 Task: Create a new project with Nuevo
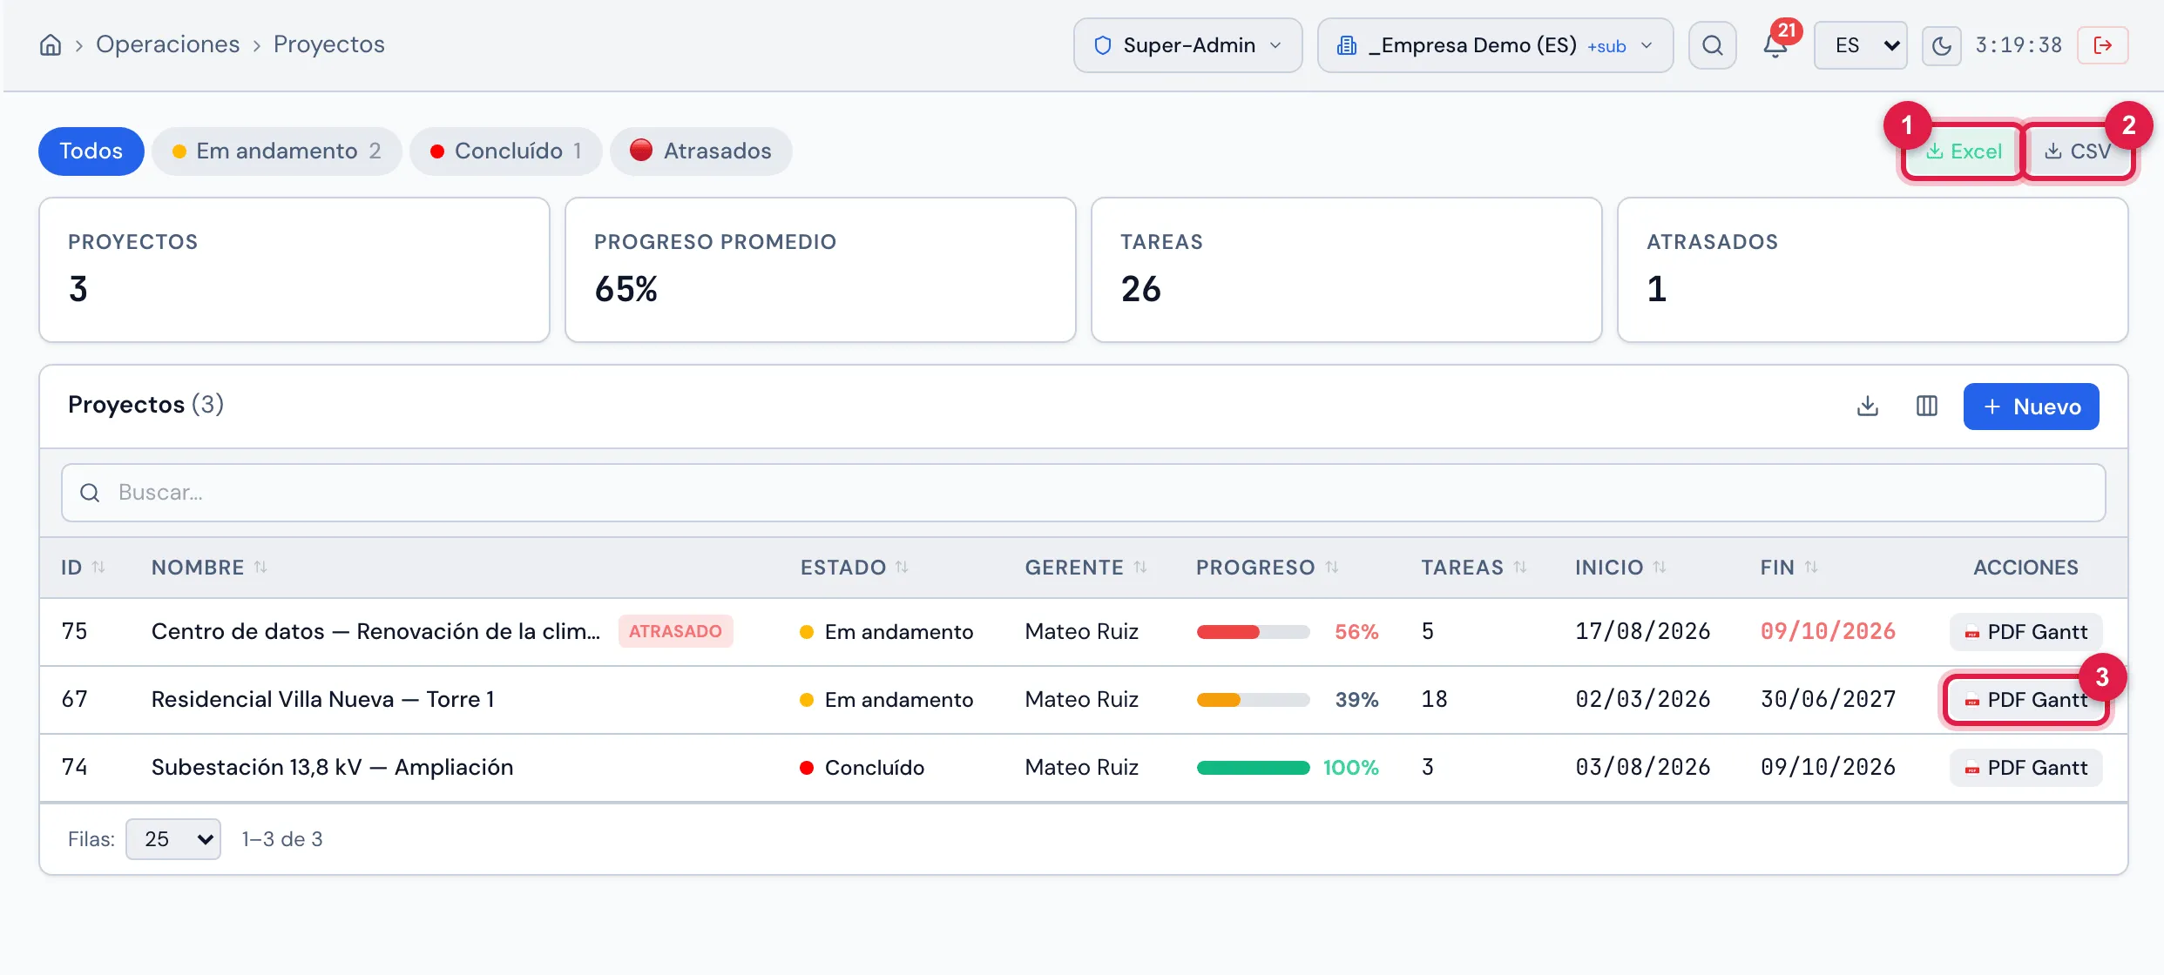click(2031, 407)
